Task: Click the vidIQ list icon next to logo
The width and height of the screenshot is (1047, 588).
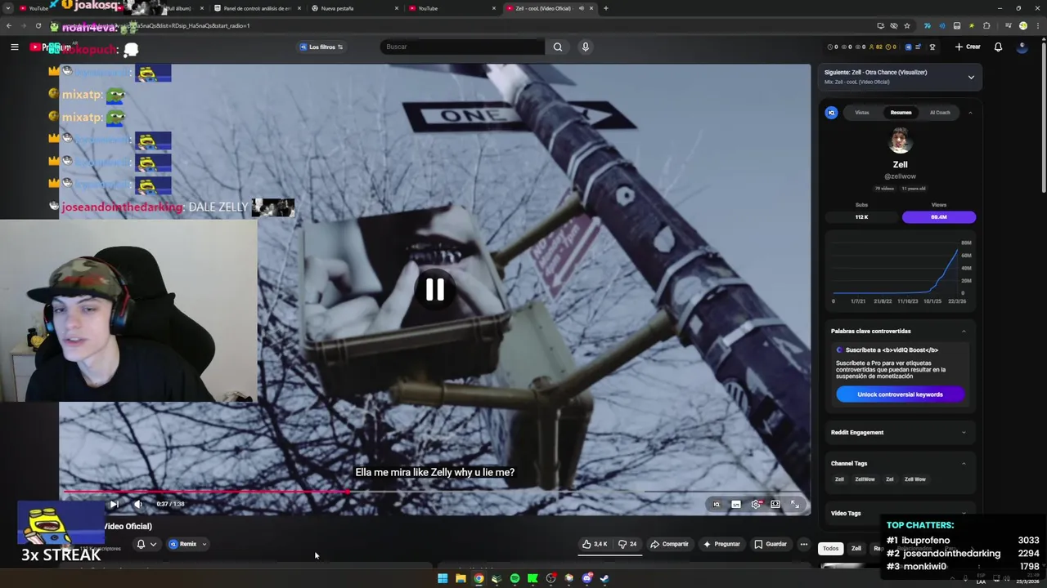Action: coord(918,47)
